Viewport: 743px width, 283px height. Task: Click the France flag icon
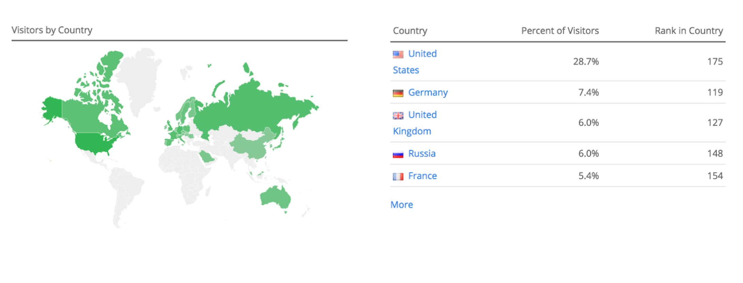(x=398, y=177)
